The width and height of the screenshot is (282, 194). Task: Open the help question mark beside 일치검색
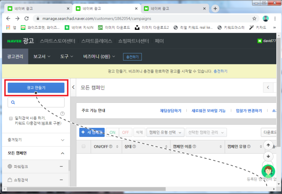[62, 113]
